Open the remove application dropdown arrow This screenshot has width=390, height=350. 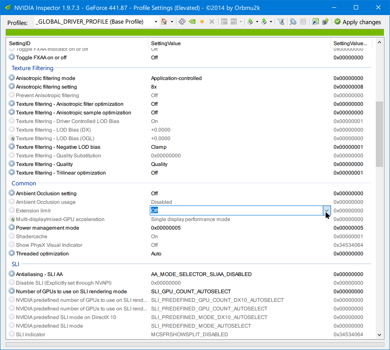pos(241,22)
